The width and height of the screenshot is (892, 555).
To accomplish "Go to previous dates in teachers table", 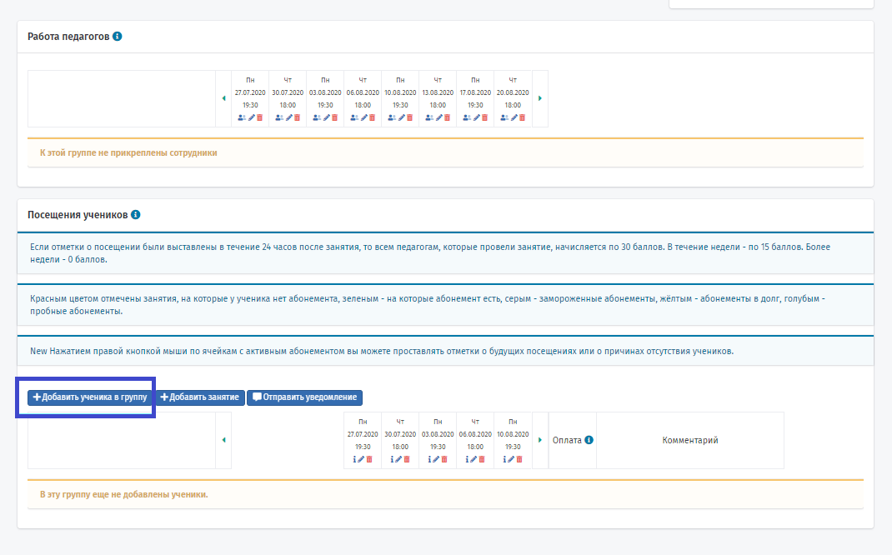I will point(223,98).
